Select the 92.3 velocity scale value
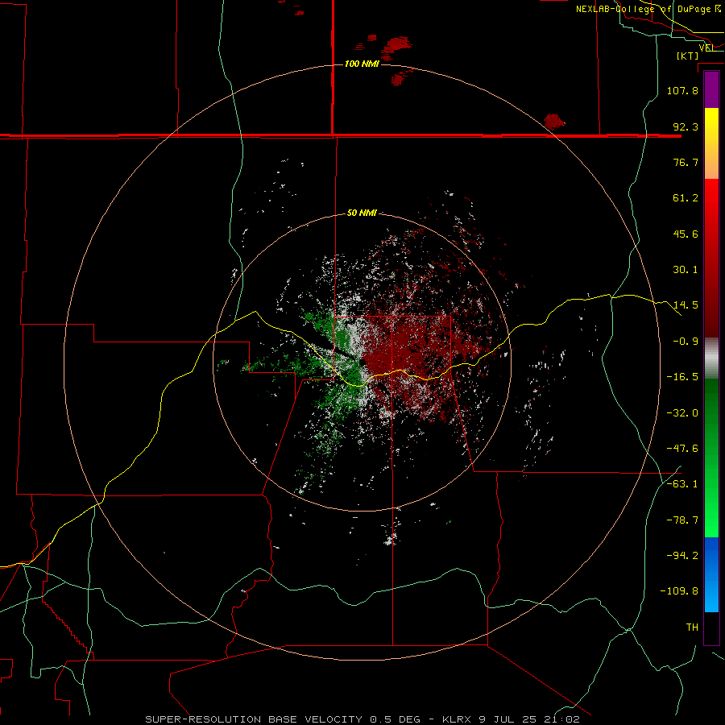Screen dimensions: 725x725 click(686, 126)
